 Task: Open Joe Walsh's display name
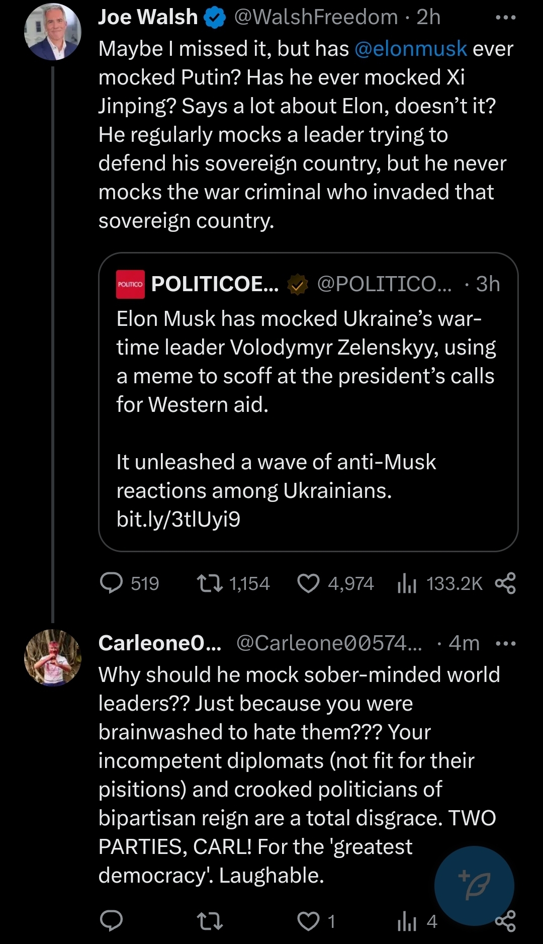148,18
